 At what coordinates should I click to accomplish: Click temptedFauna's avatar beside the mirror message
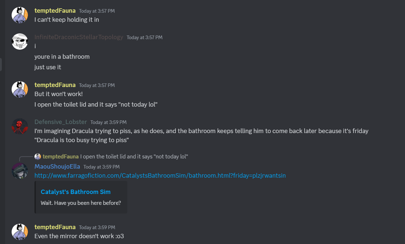(20, 231)
